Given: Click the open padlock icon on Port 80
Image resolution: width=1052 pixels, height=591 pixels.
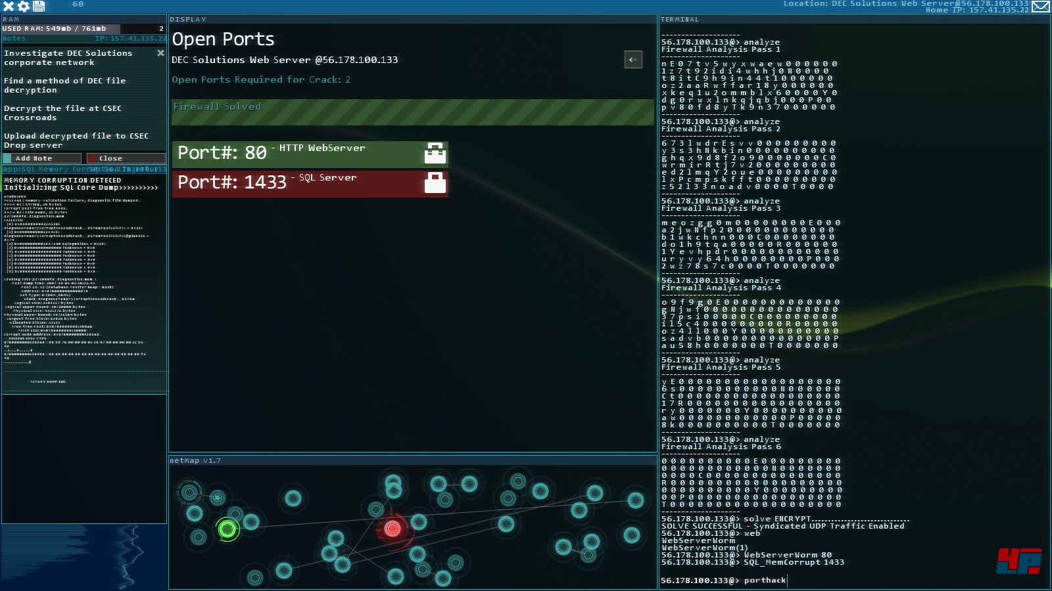Looking at the screenshot, I should tap(435, 153).
